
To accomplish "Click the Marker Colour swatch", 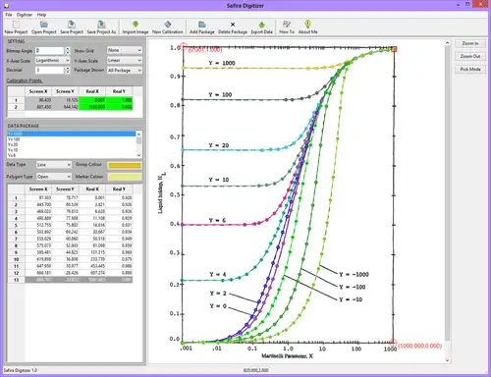I will click(125, 177).
